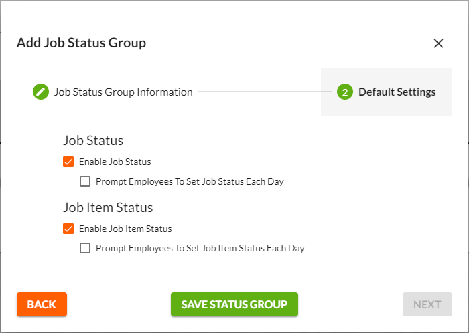Click the greyed-out NEXT button
Screen dimensions: 469x333
pyautogui.click(x=427, y=304)
